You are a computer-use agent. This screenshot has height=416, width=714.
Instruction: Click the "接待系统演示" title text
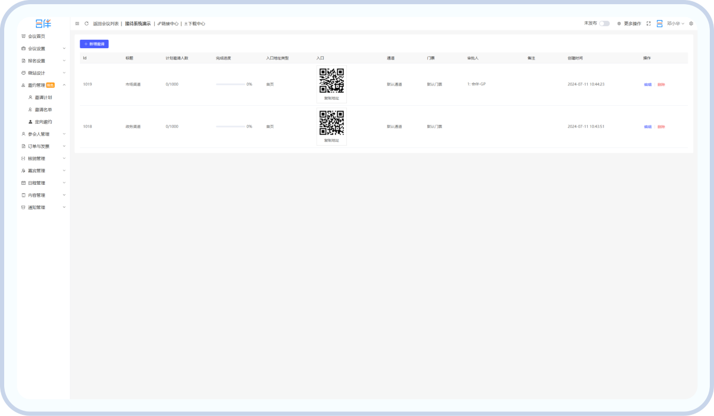click(x=137, y=24)
